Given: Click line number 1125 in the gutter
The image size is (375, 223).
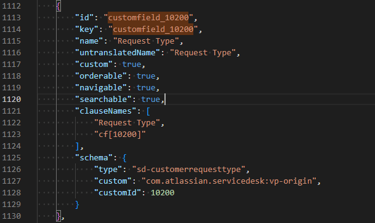Looking at the screenshot, I should pos(12,158).
